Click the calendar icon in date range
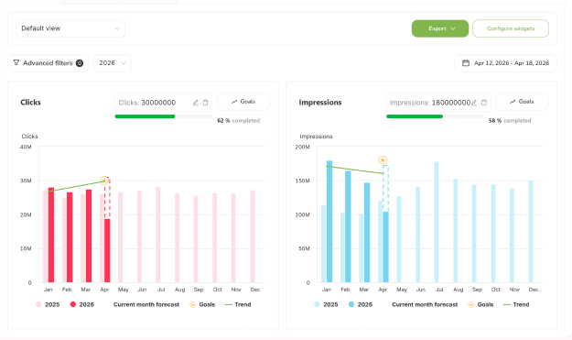Image resolution: width=572 pixels, height=340 pixels. pyautogui.click(x=466, y=63)
